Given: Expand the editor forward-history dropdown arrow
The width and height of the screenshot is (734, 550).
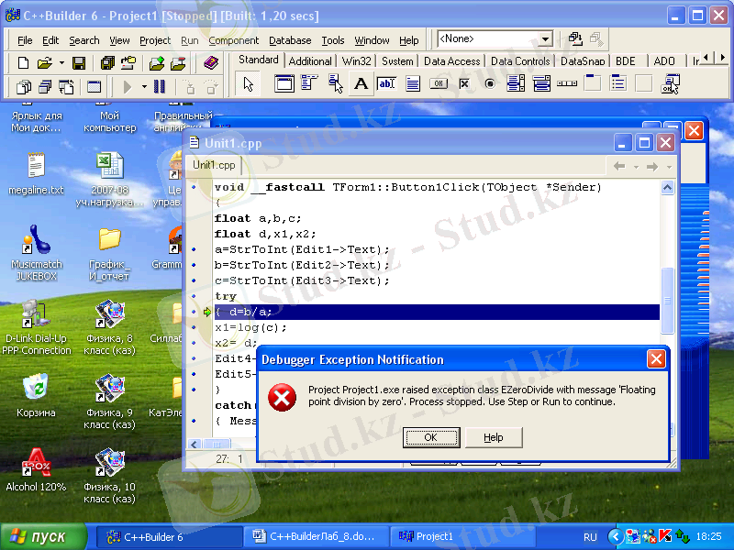Looking at the screenshot, I should coord(669,167).
